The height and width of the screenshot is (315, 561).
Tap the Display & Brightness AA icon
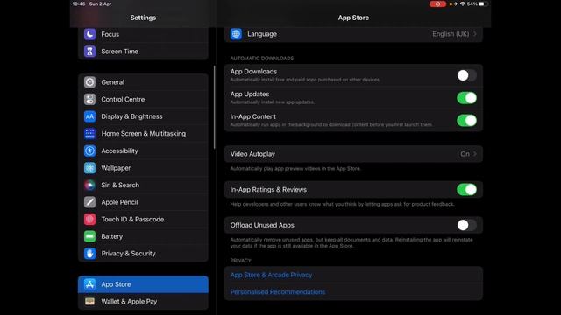pyautogui.click(x=89, y=116)
